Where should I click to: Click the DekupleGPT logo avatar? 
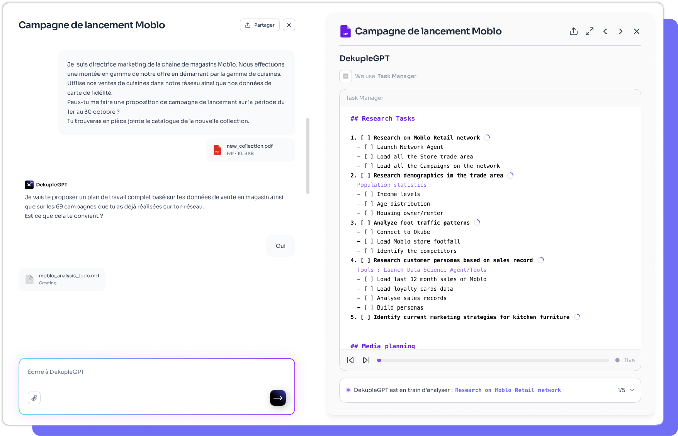pyautogui.click(x=29, y=185)
